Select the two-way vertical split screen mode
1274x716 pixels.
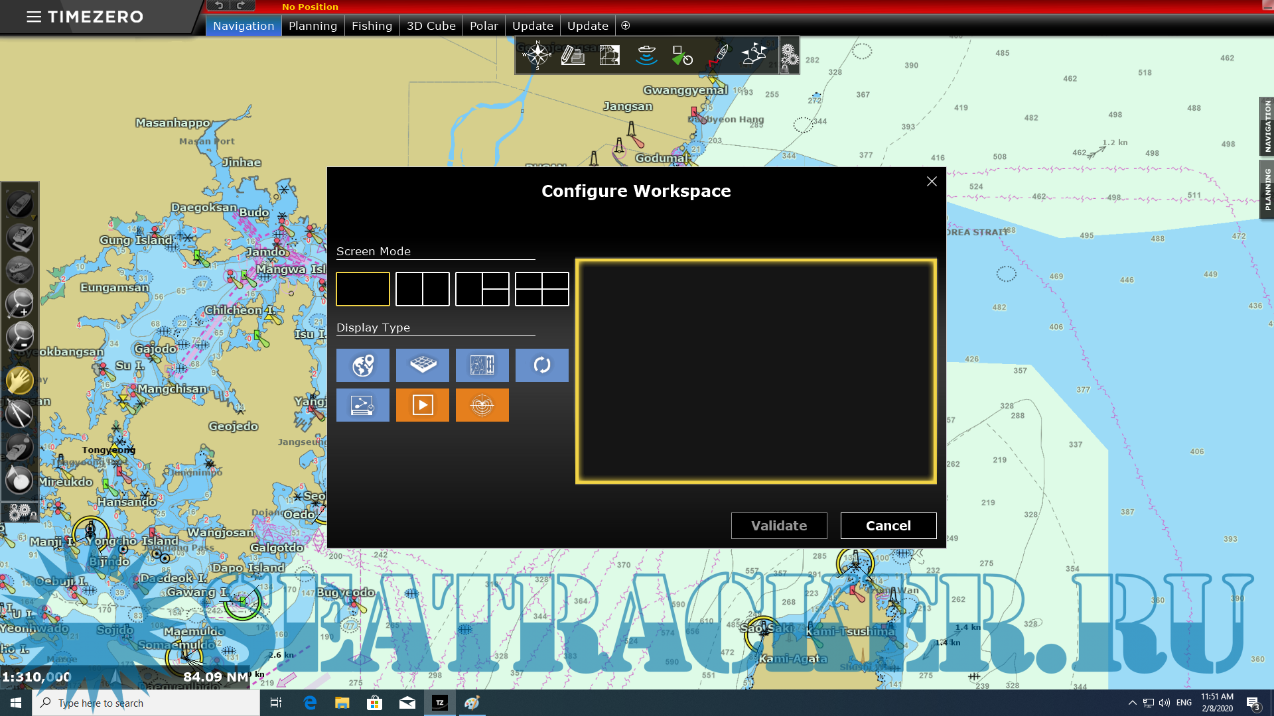click(423, 289)
